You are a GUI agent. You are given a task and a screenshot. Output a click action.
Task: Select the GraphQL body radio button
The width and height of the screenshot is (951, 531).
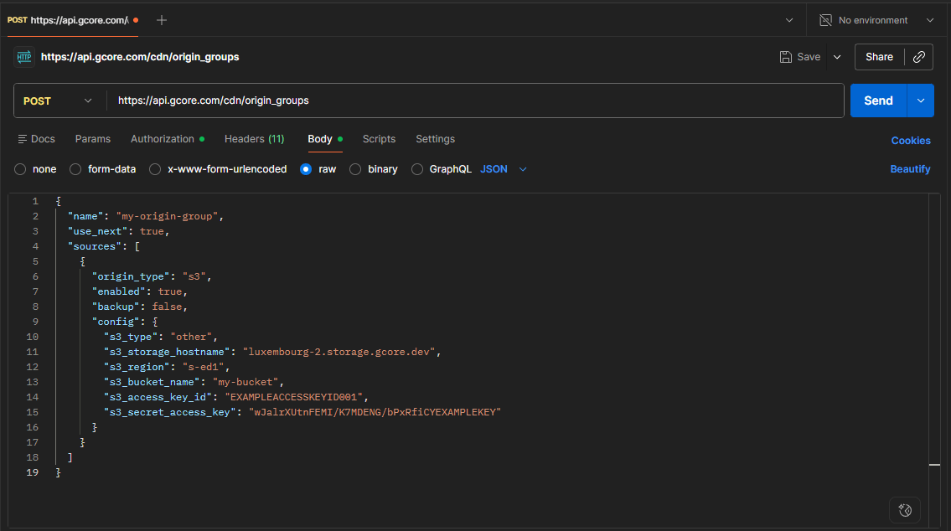pyautogui.click(x=417, y=169)
